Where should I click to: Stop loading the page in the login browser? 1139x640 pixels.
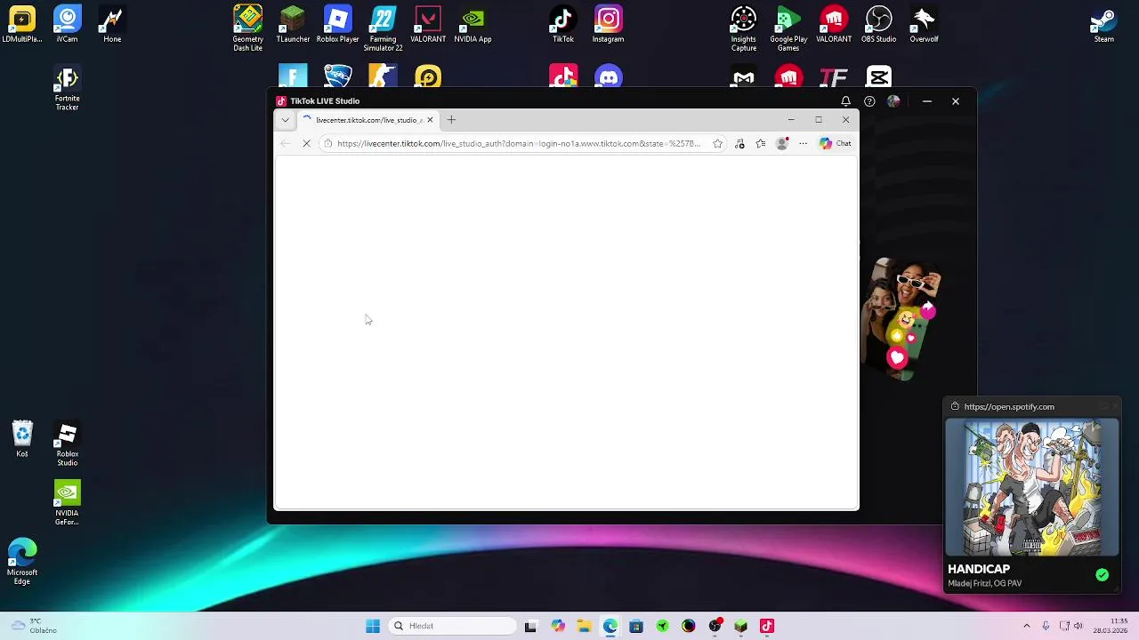click(x=306, y=143)
